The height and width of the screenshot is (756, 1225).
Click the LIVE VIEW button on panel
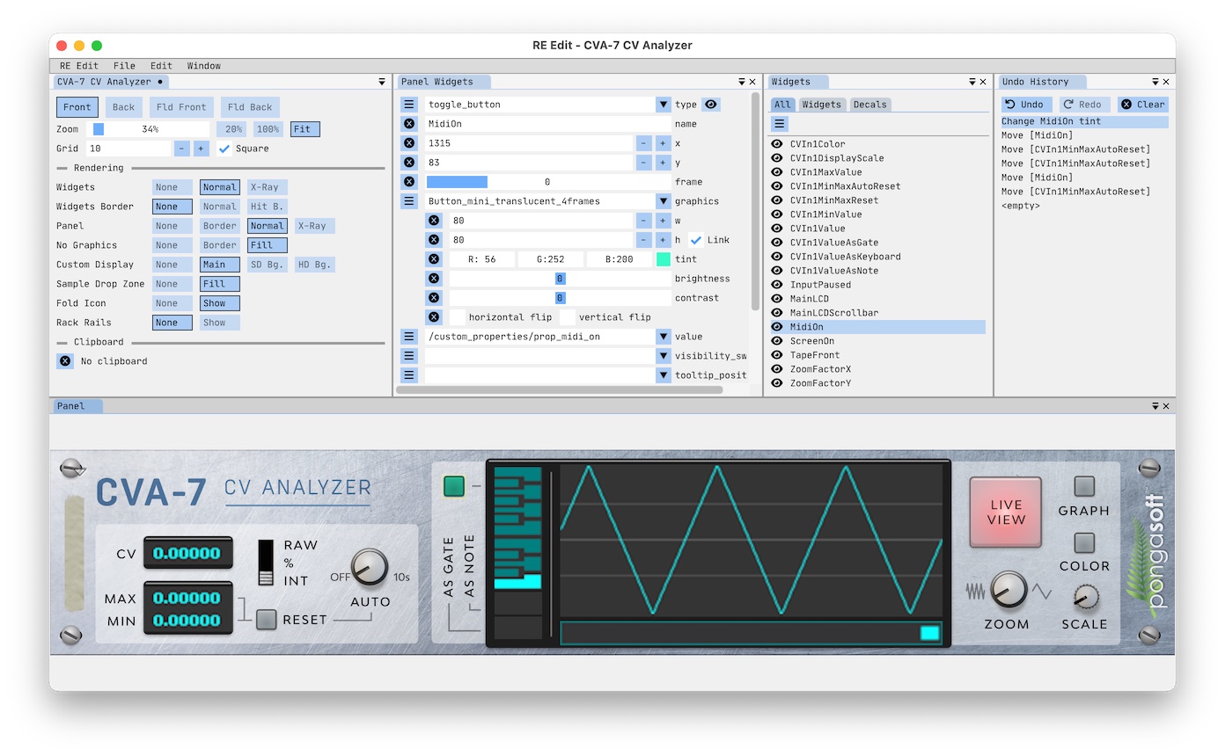tap(1006, 512)
